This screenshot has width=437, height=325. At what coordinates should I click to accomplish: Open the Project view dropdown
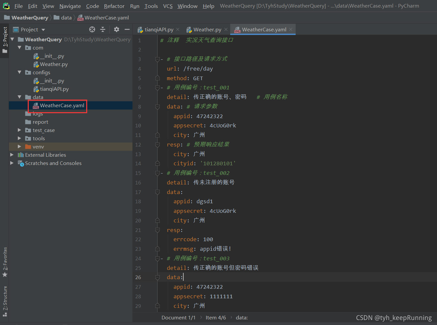pyautogui.click(x=43, y=30)
